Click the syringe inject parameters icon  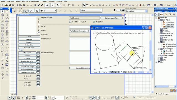(42, 5)
